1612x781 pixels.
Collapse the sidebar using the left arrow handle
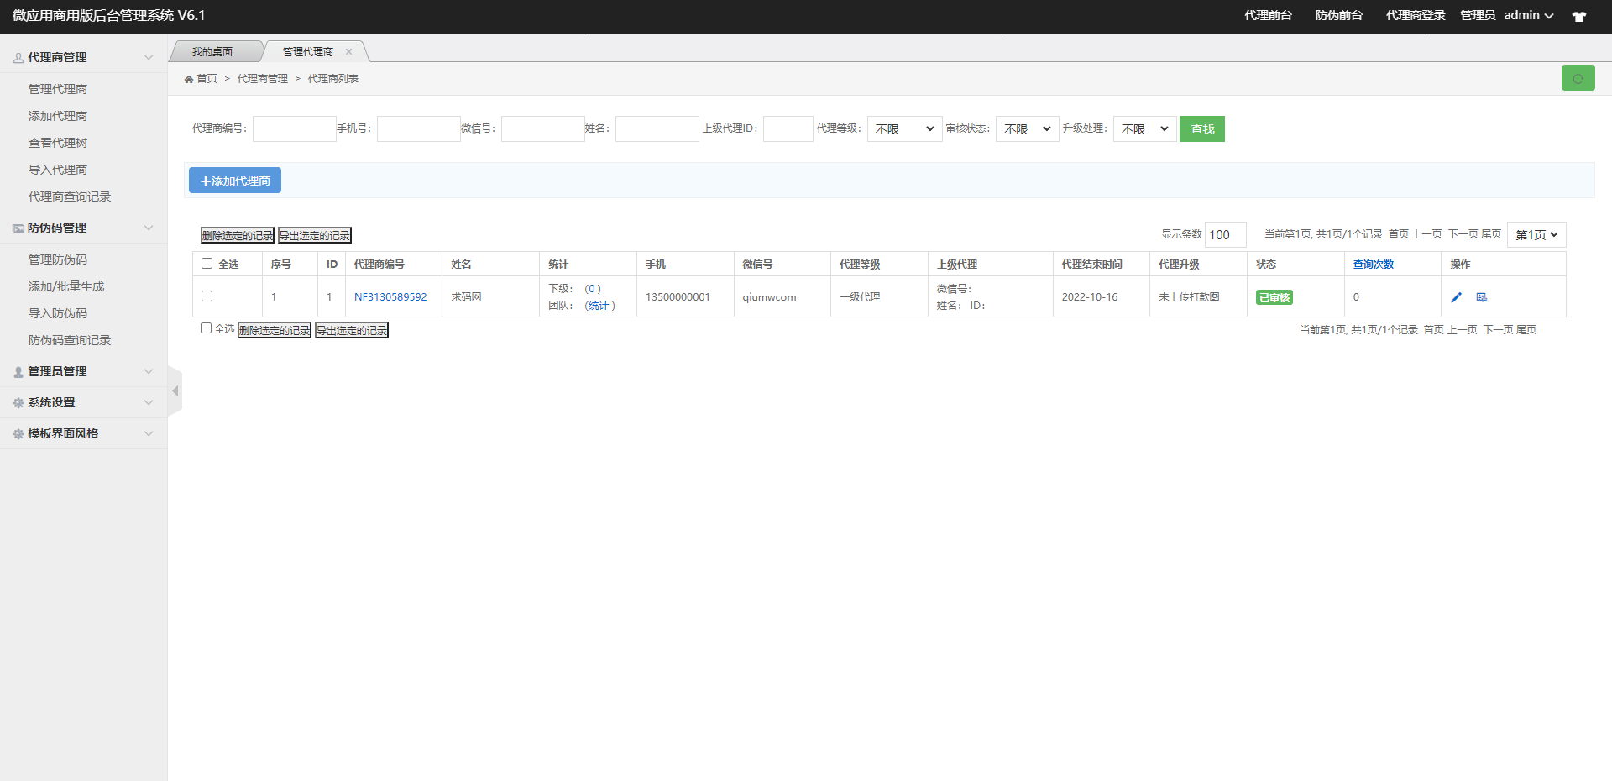click(175, 391)
